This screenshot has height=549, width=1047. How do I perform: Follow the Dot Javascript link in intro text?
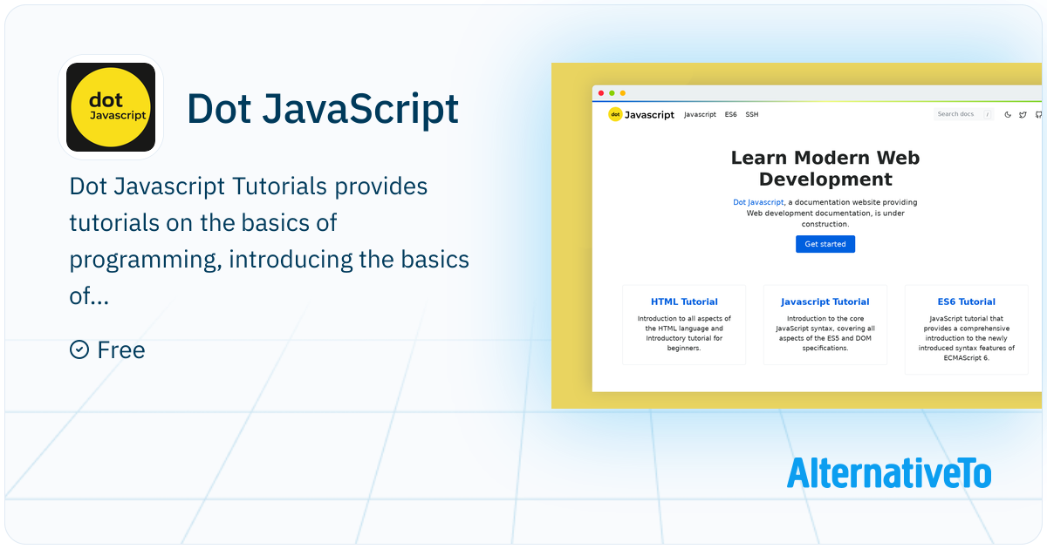(x=758, y=202)
